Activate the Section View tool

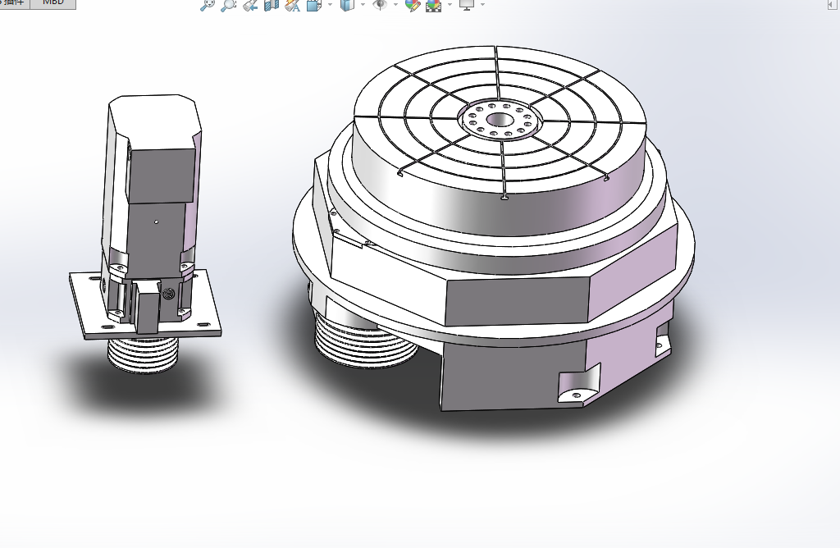[x=272, y=6]
